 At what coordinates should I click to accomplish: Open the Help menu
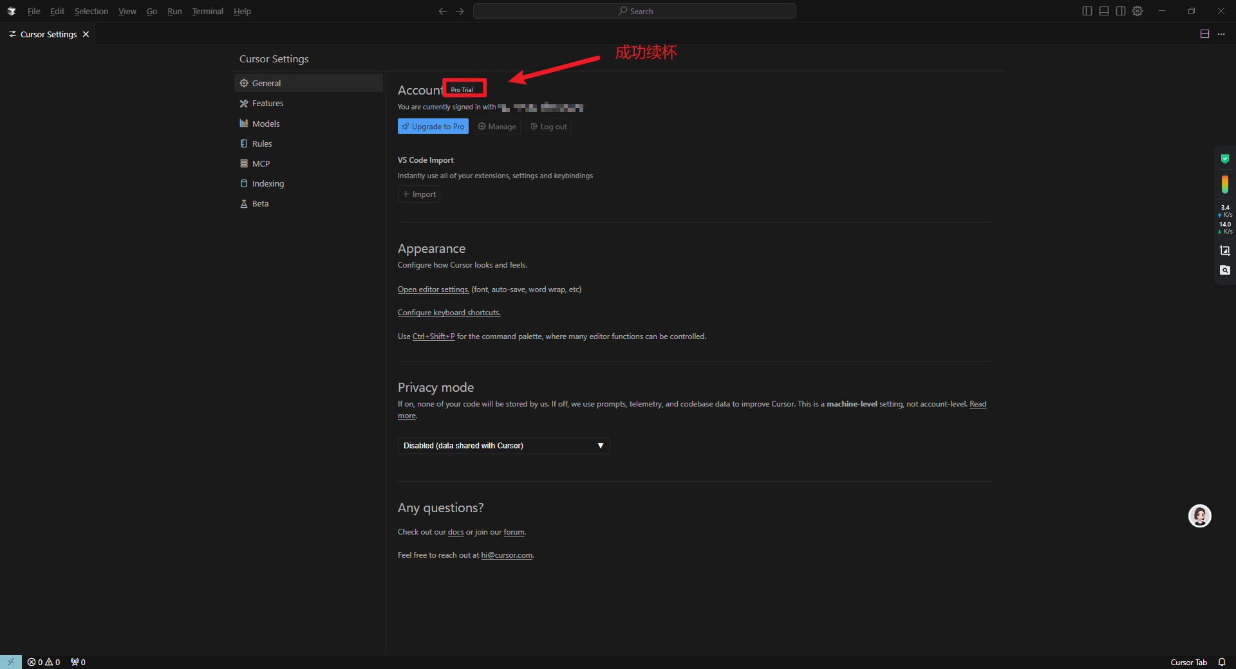242,11
